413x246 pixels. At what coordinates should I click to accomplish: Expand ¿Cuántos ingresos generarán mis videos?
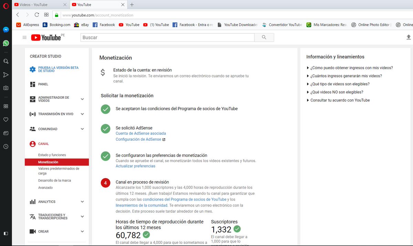[x=344, y=76]
